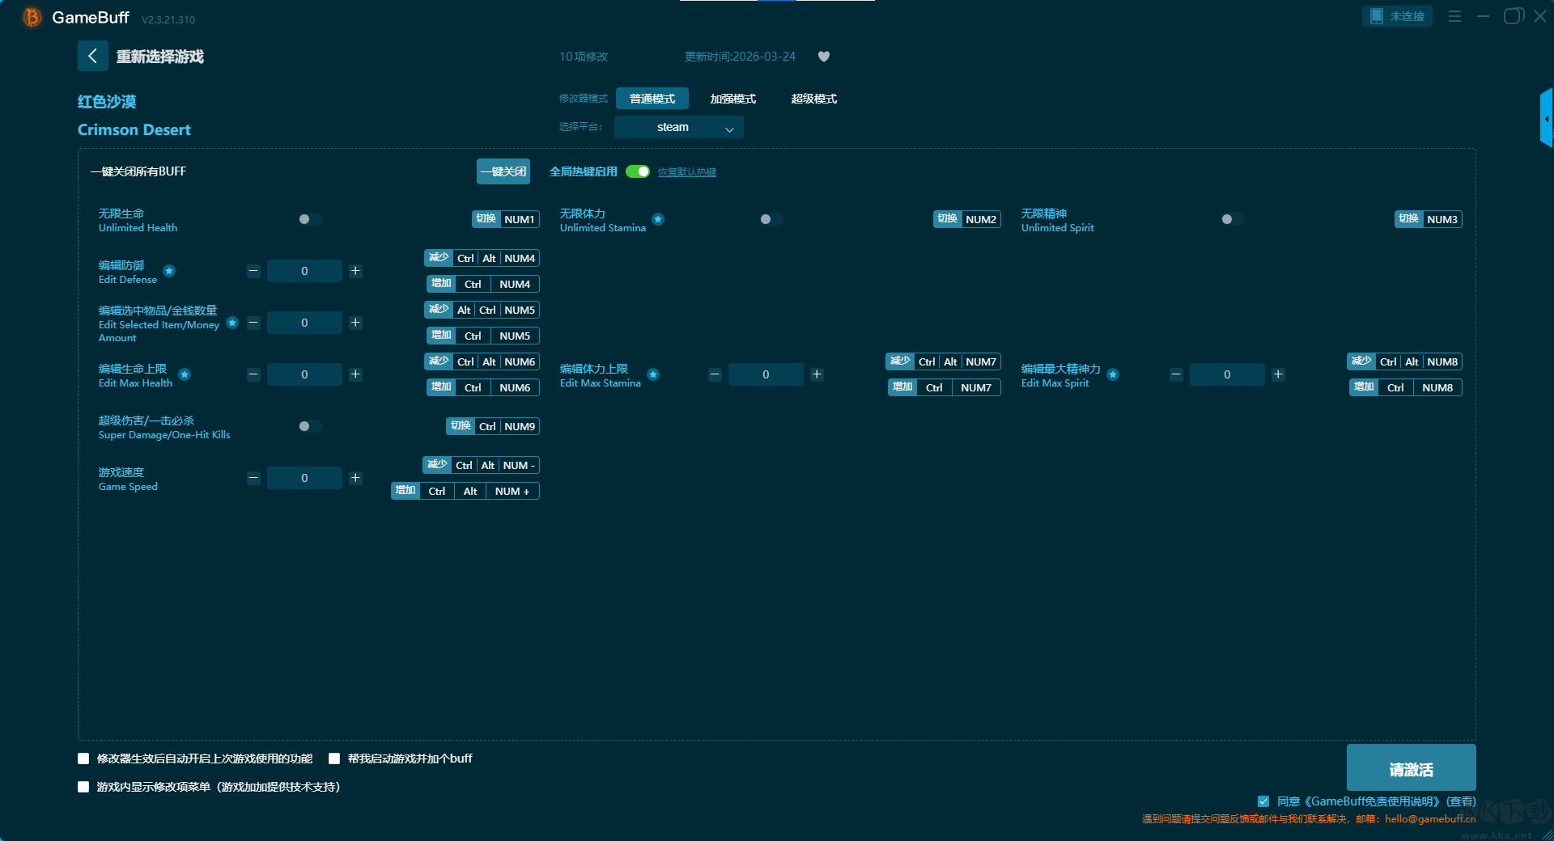This screenshot has width=1554, height=841.
Task: Open the hamburger menu in title bar
Action: pos(1454,16)
